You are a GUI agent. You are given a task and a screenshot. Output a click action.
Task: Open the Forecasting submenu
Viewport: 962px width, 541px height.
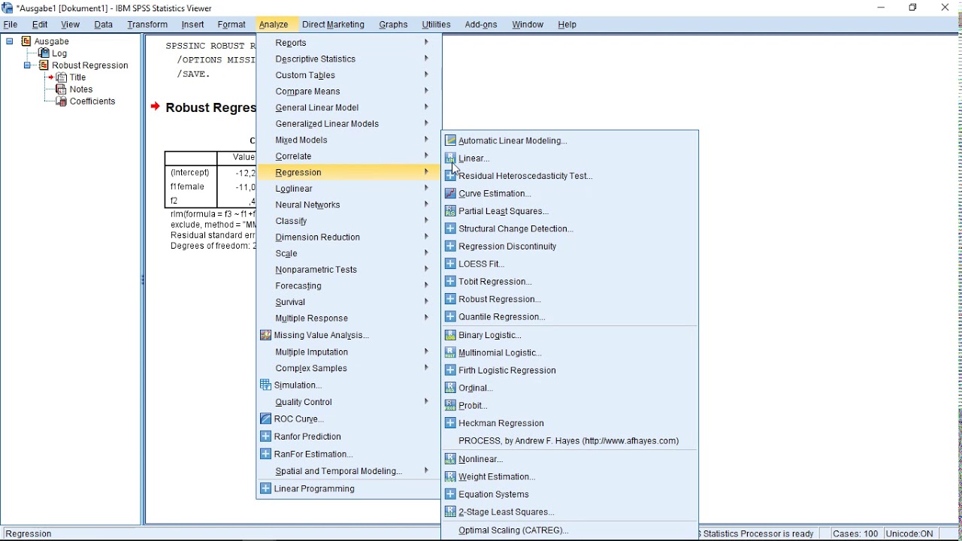pos(349,286)
